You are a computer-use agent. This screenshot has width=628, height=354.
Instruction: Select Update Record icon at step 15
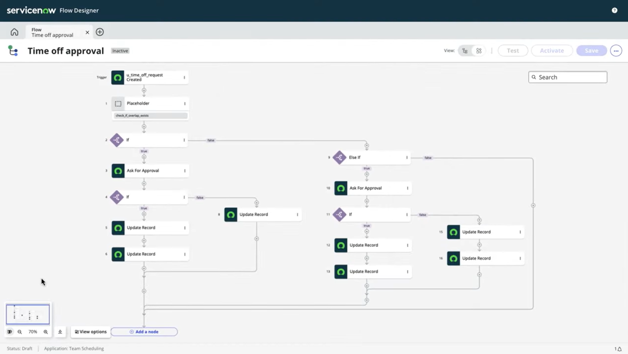coord(453,232)
